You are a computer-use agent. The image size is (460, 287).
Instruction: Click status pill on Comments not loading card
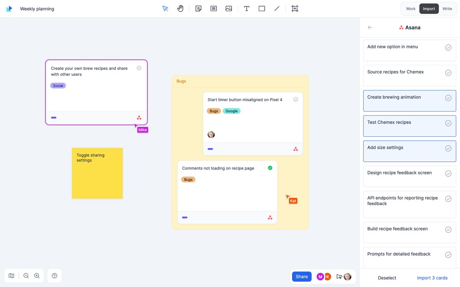(185, 218)
